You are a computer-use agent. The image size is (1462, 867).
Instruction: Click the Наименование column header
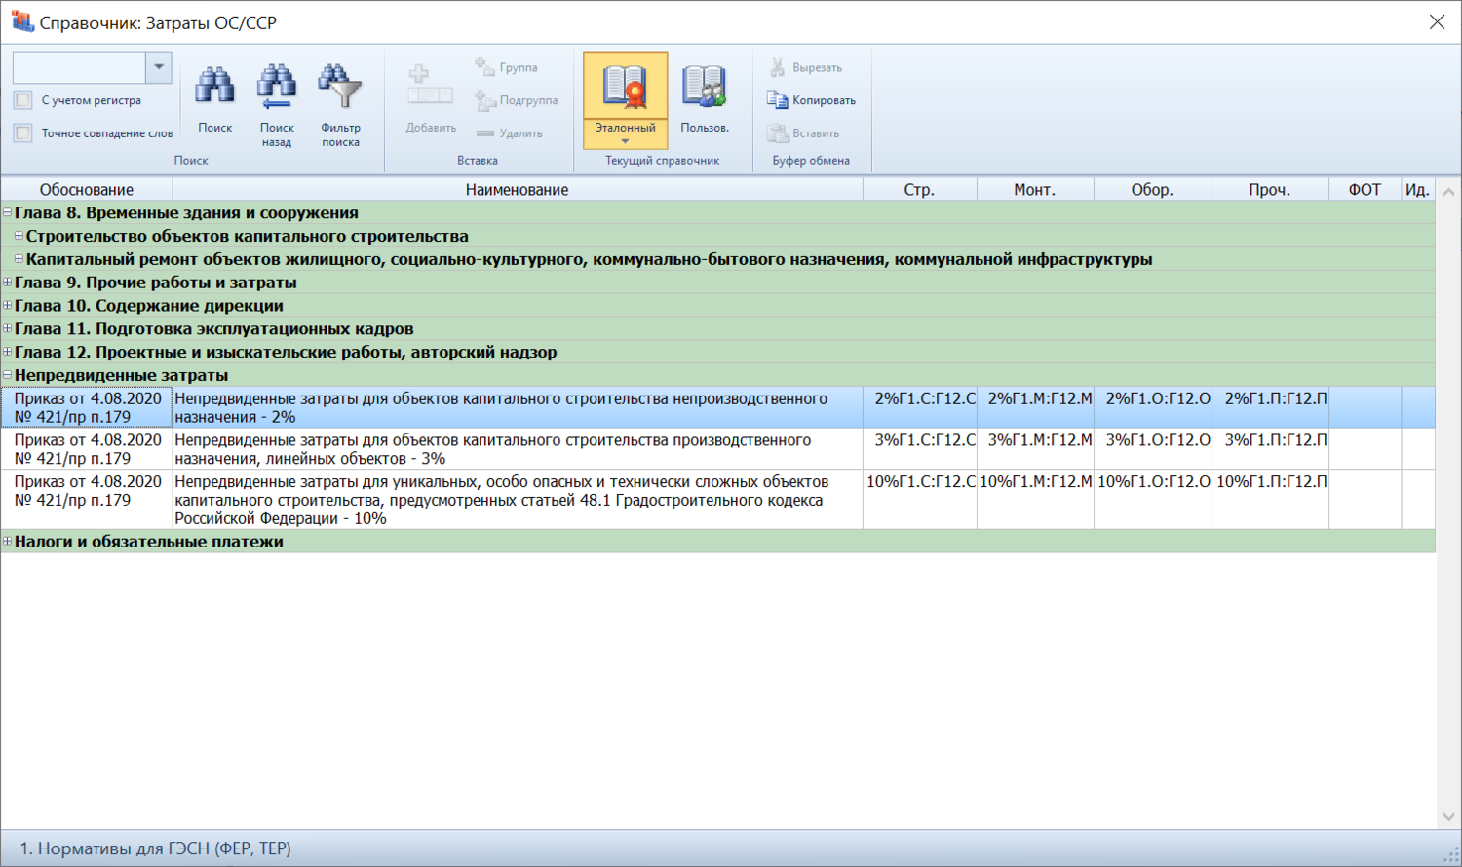(517, 190)
